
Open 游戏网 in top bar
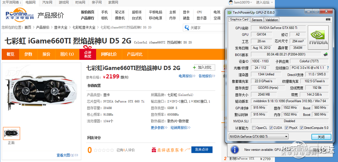pos(63,3)
